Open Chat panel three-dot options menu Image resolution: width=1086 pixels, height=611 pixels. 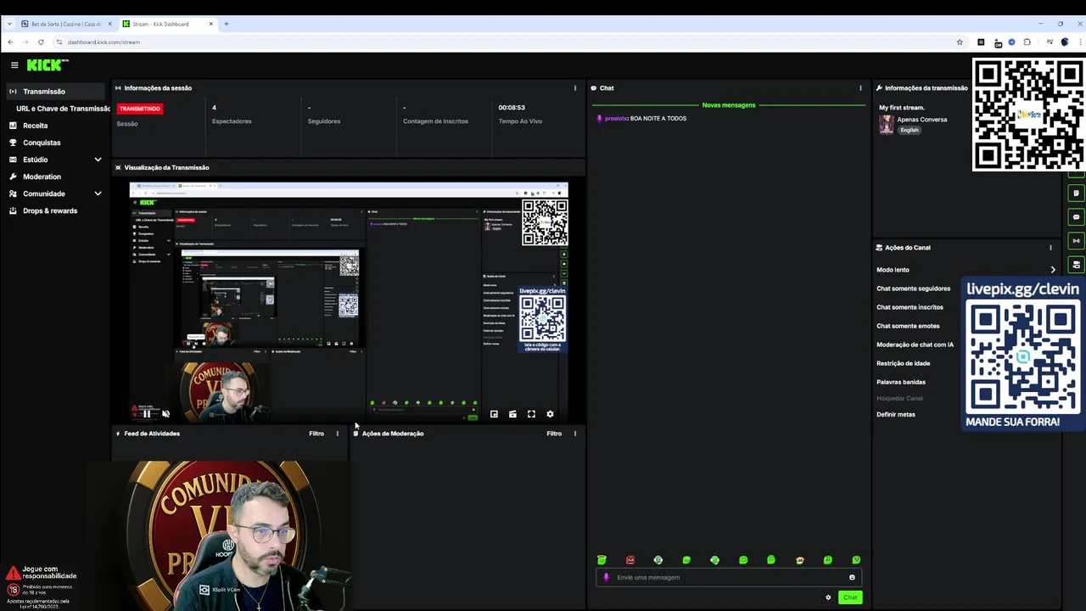[860, 88]
